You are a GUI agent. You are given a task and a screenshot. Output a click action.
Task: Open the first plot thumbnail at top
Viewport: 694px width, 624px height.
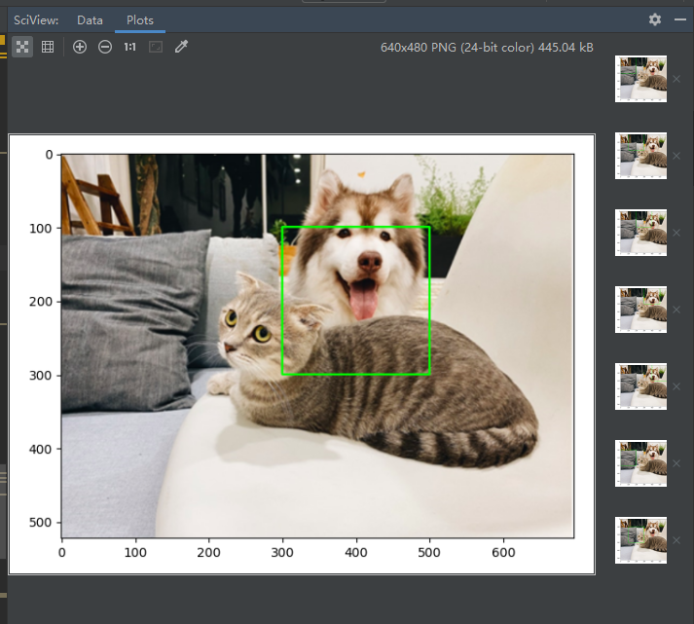coord(640,79)
